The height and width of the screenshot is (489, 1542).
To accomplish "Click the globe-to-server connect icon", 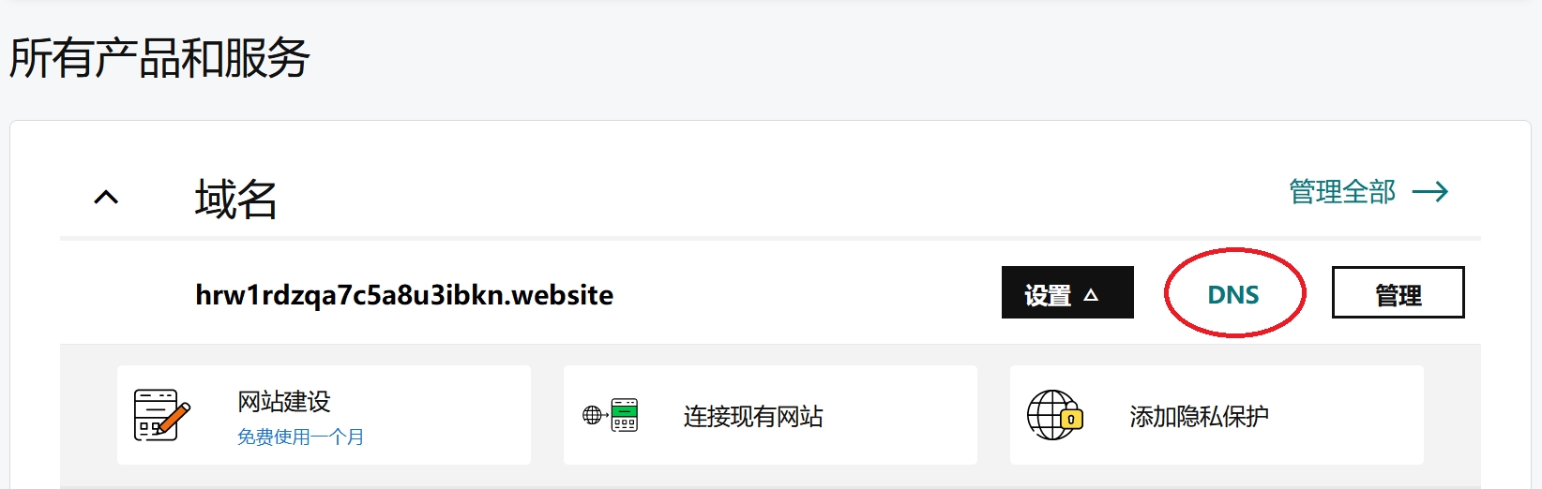I will click(x=610, y=415).
